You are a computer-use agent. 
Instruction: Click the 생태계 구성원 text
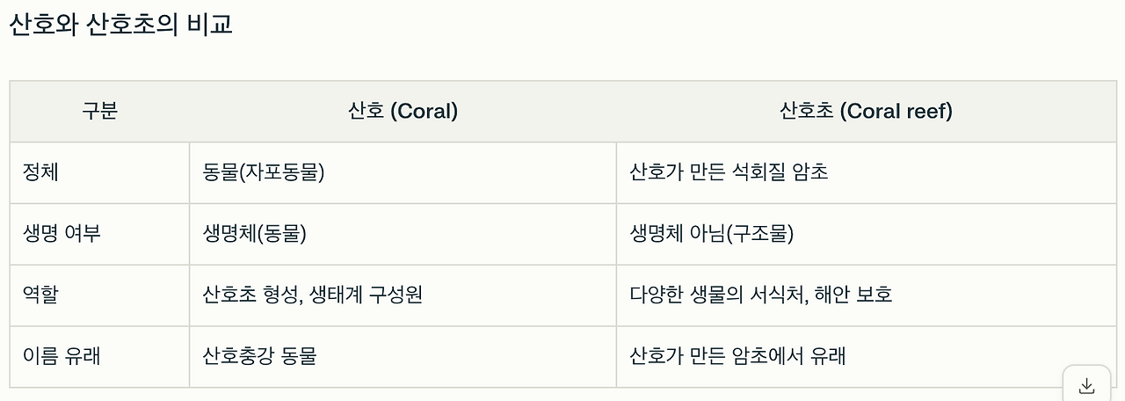click(367, 295)
